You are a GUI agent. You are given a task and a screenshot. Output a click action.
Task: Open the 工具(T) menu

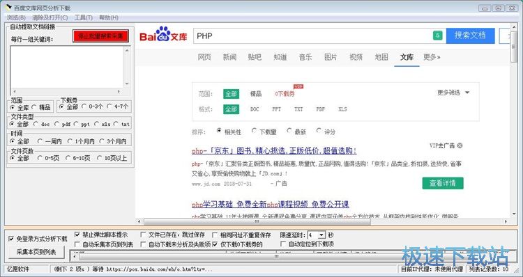[84, 17]
